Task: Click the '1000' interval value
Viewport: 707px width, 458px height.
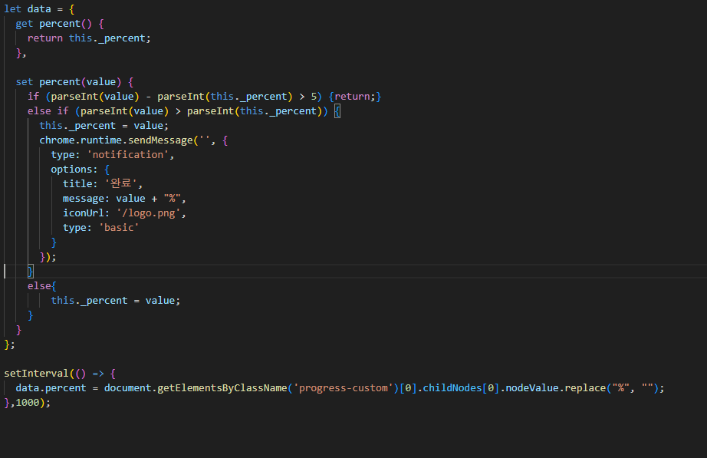Action: 28,403
